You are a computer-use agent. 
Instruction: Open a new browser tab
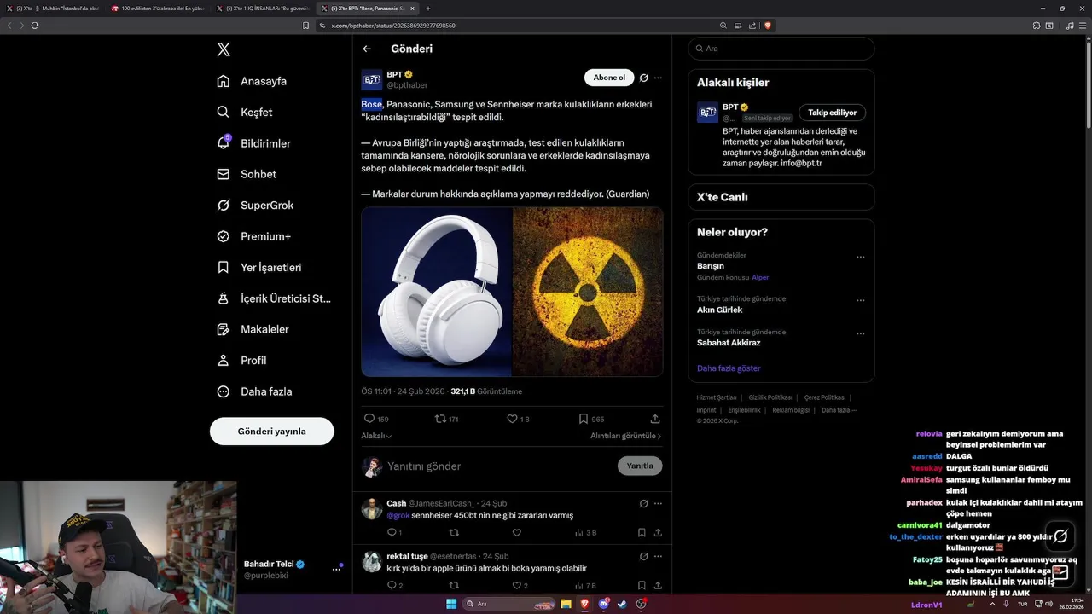click(428, 9)
